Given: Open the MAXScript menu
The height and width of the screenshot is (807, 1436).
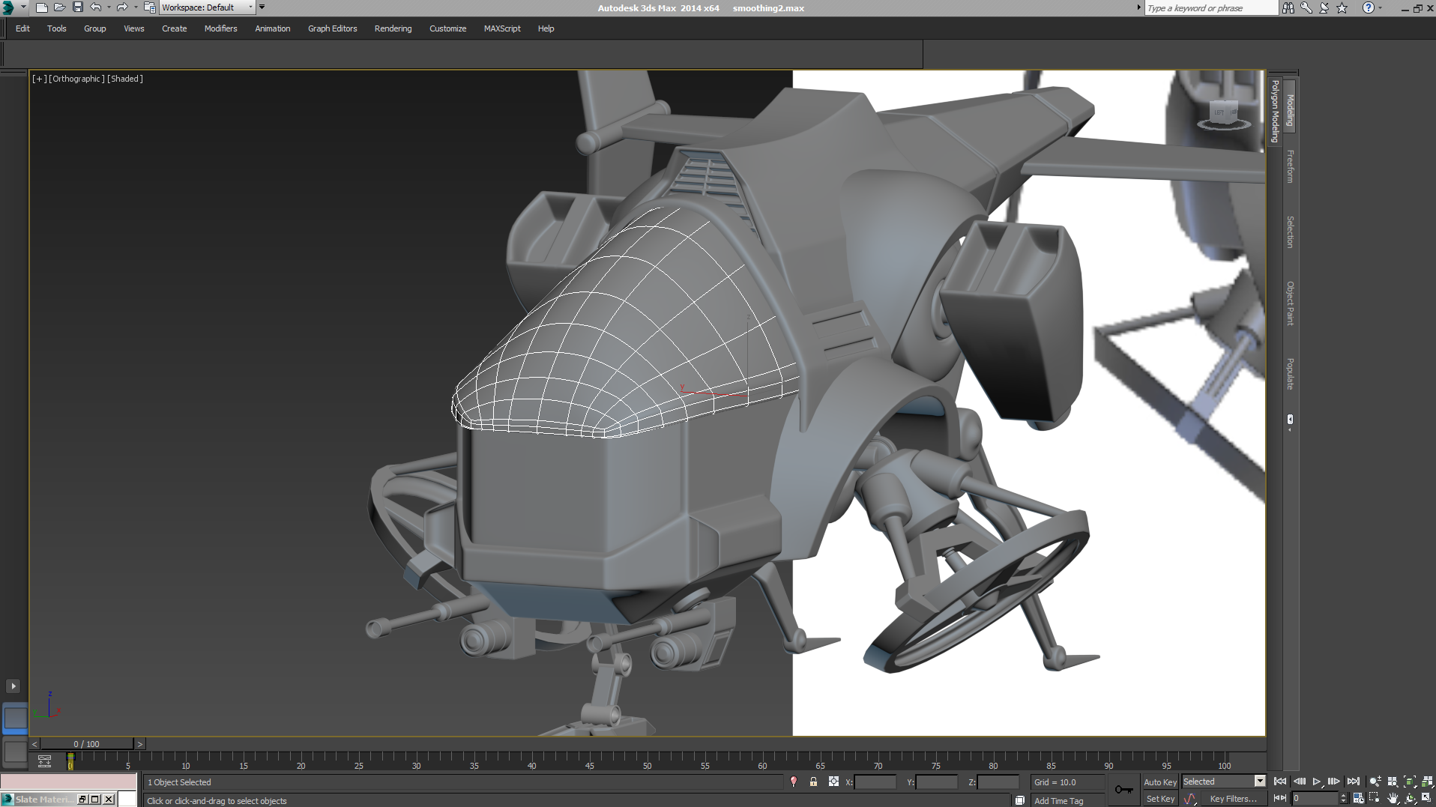Looking at the screenshot, I should pos(501,28).
